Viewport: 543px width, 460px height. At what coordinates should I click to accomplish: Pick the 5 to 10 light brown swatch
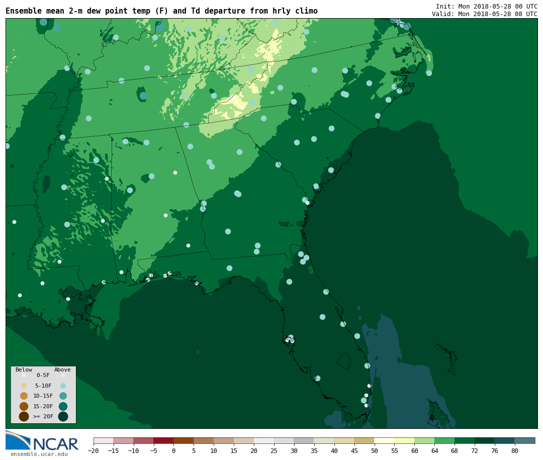coord(204,440)
